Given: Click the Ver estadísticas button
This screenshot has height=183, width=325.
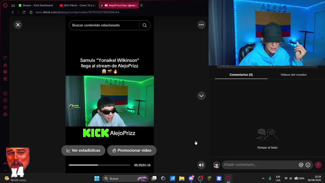Looking at the screenshot, I should [83, 150].
